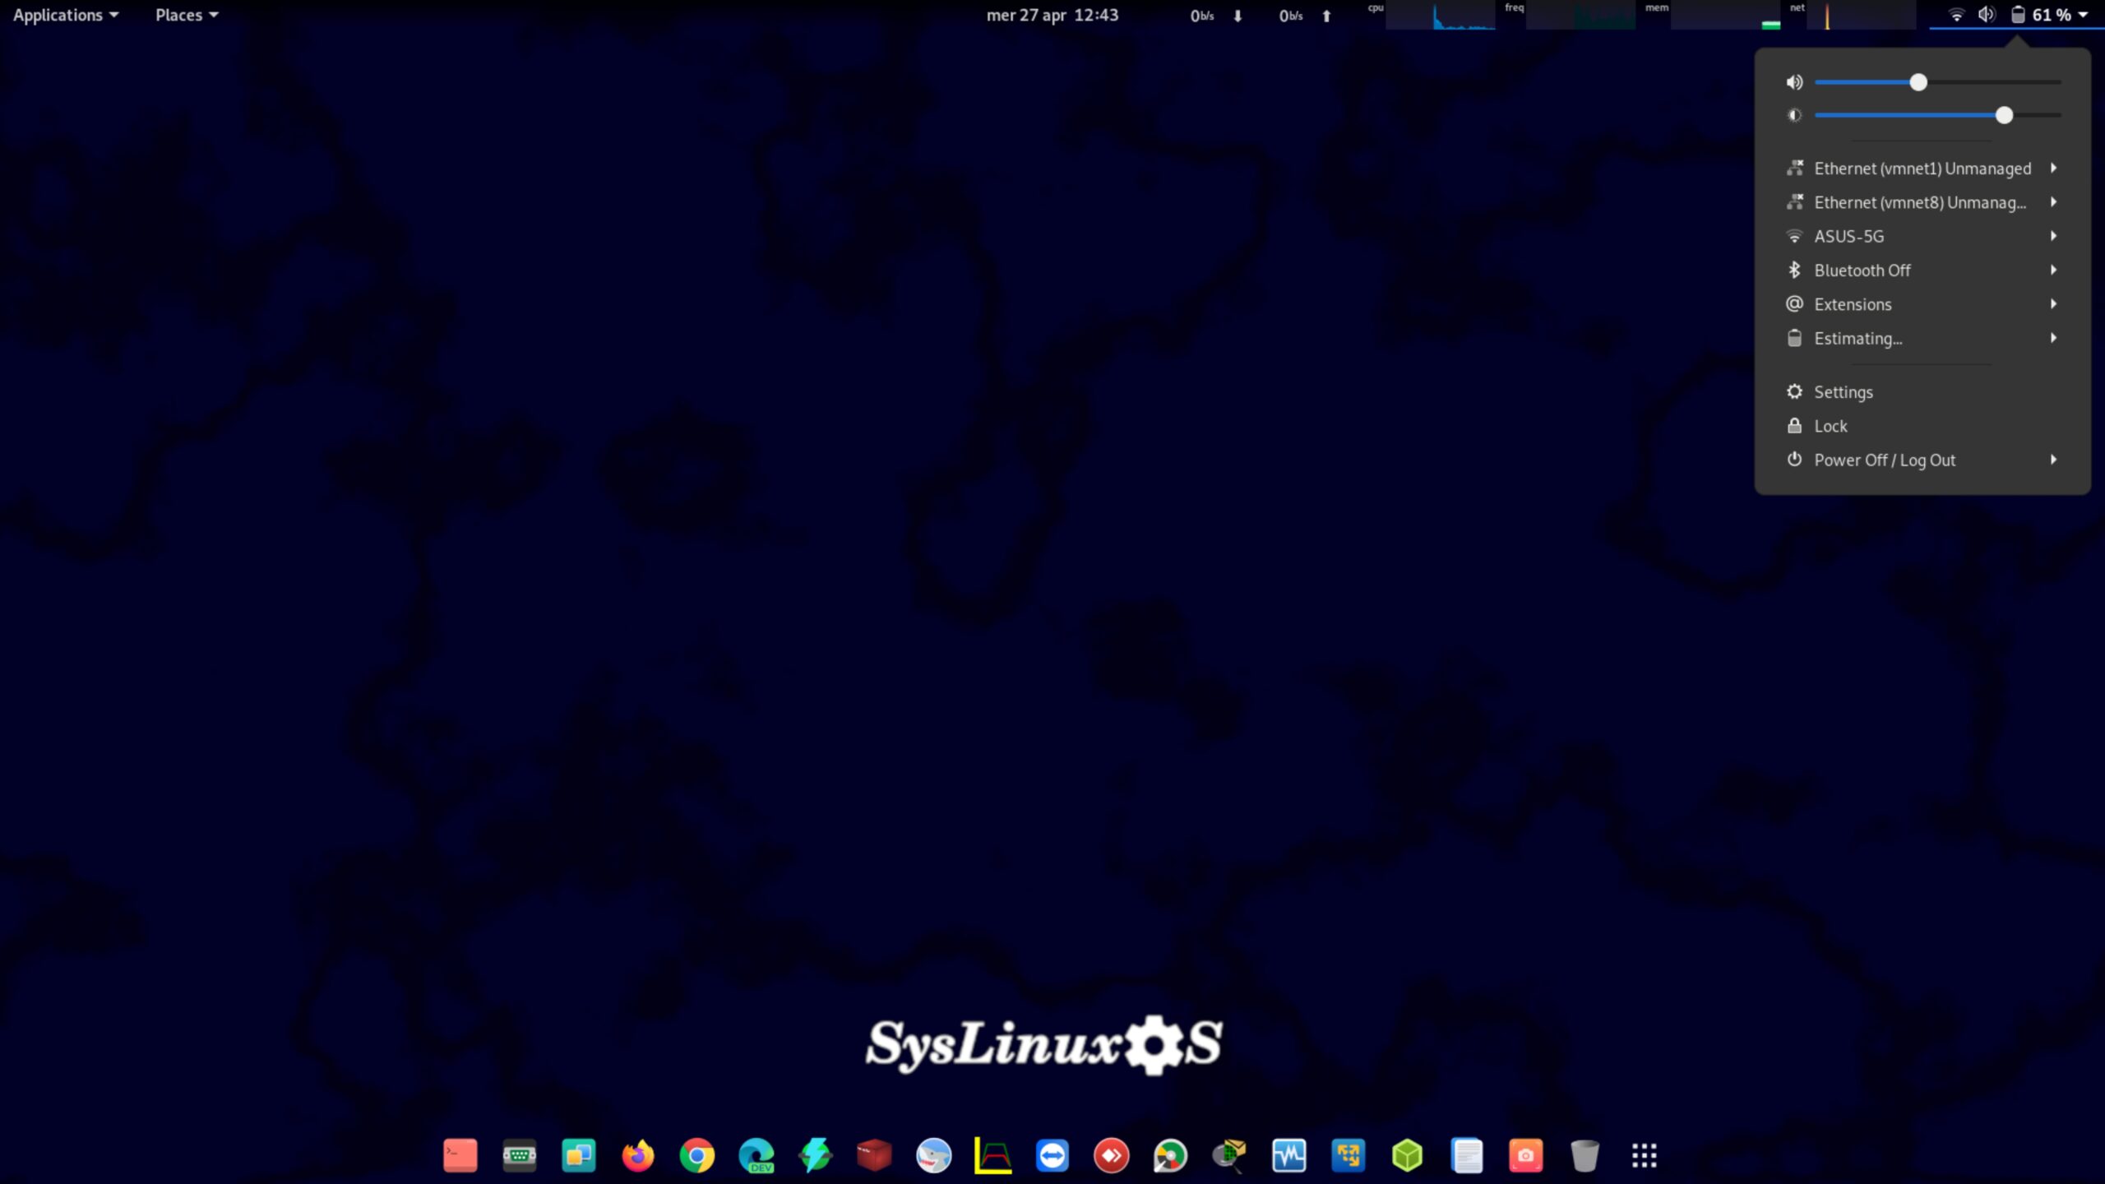
Task: Open the trapezoid graph app in dock
Action: click(992, 1155)
